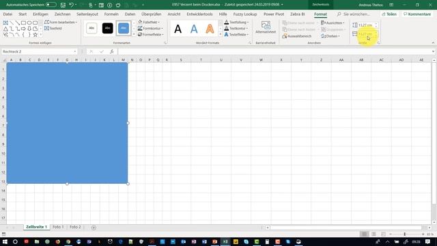Open the Formeln tab

[111, 14]
